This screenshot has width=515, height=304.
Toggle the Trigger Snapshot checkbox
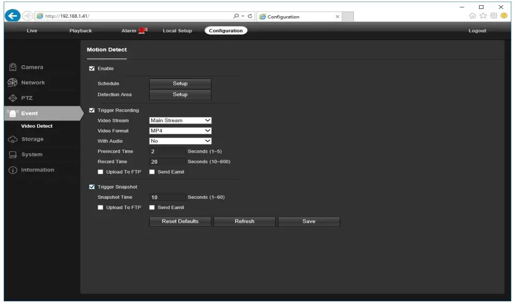coord(92,187)
